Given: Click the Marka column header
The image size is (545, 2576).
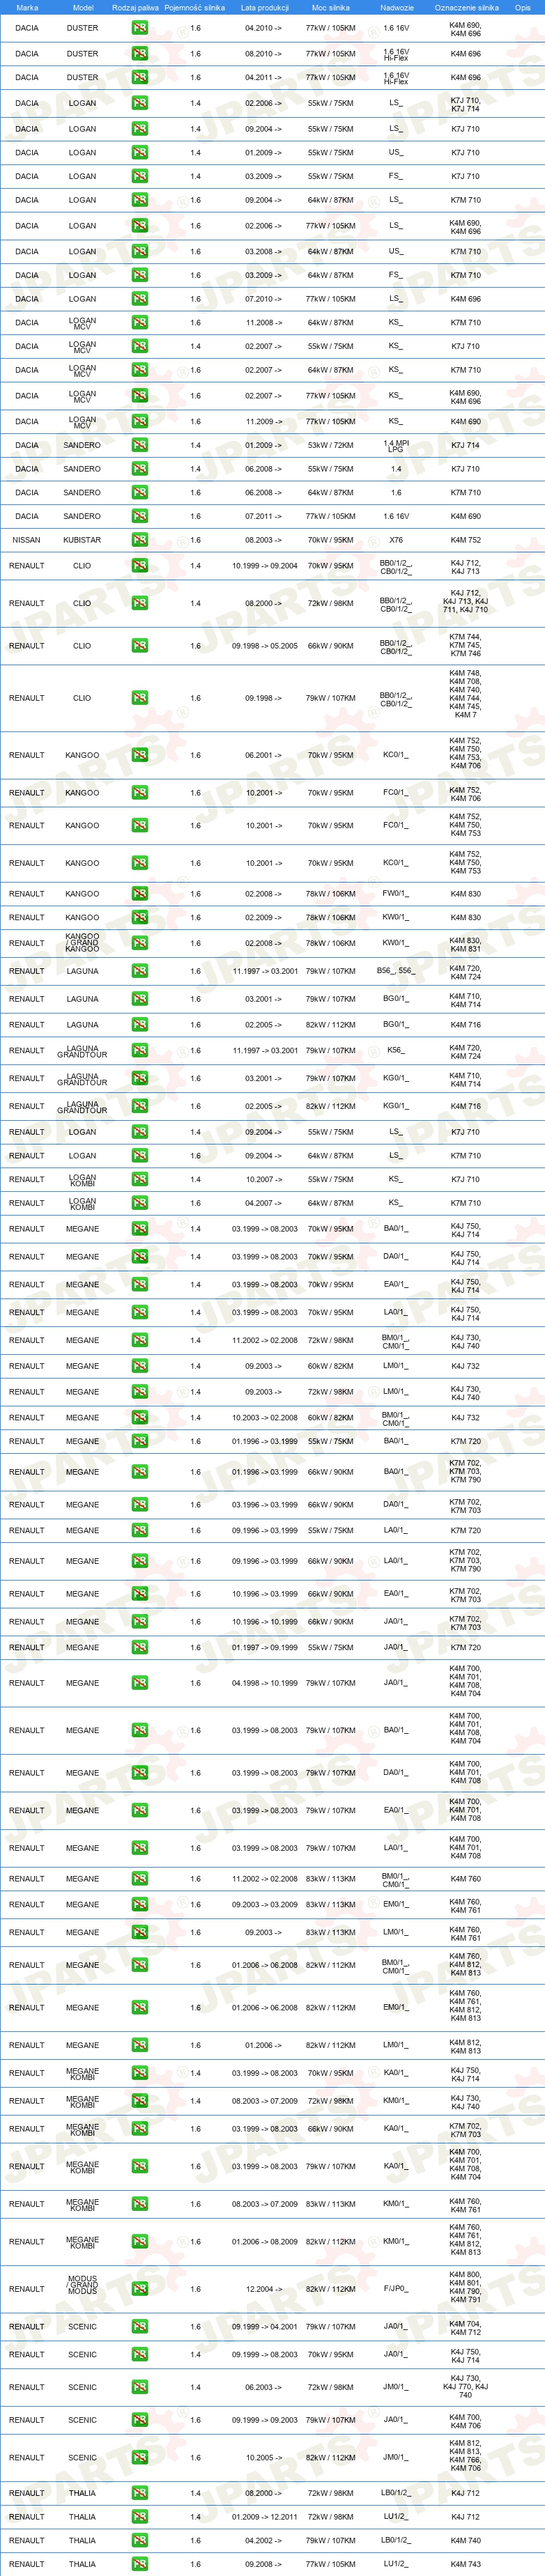Looking at the screenshot, I should click(x=27, y=7).
